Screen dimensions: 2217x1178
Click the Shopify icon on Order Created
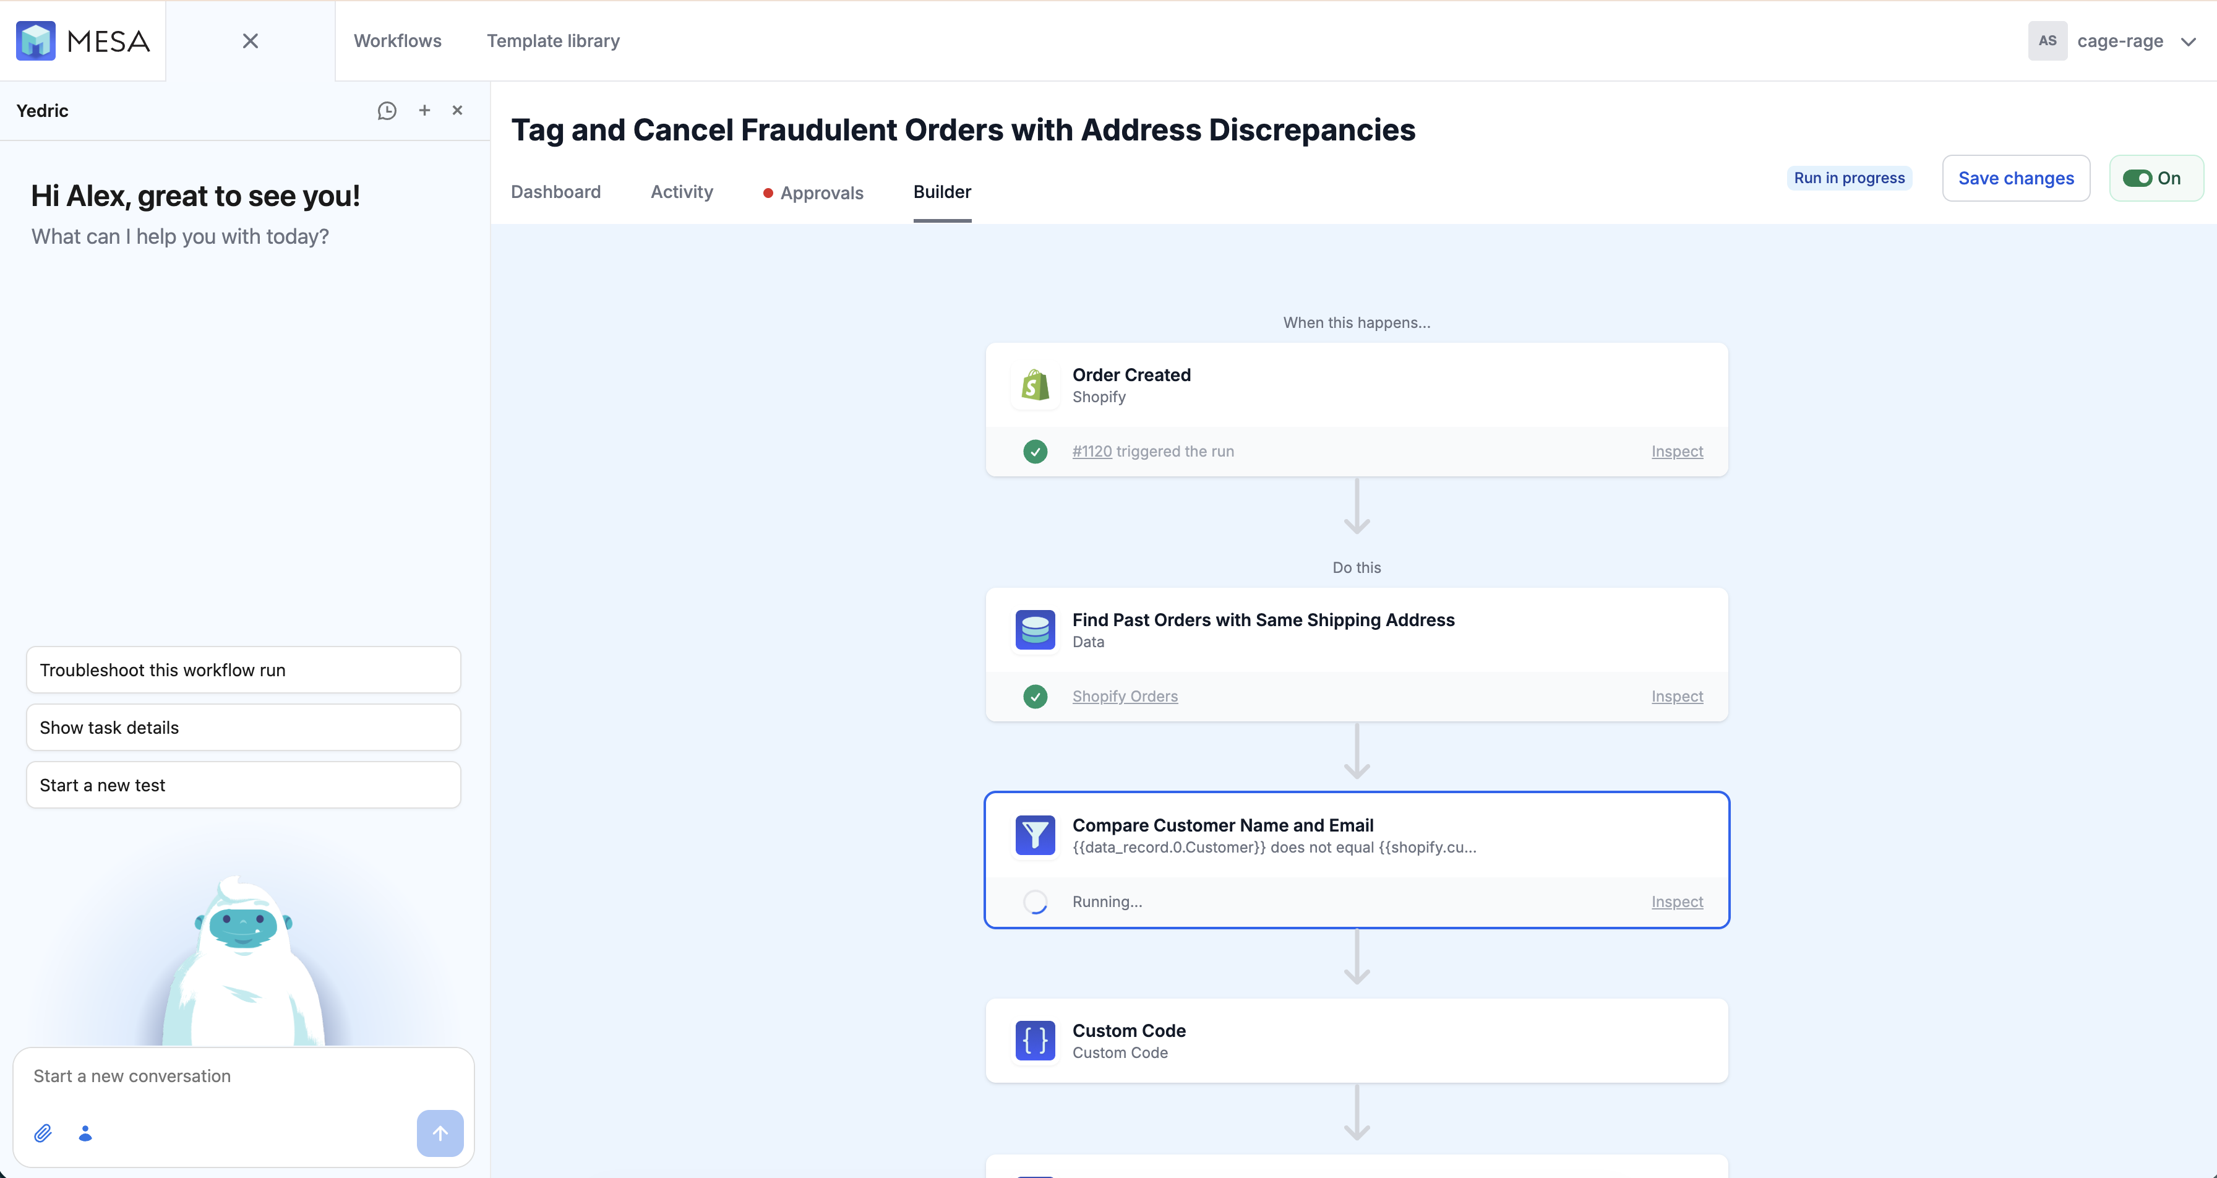(x=1036, y=385)
